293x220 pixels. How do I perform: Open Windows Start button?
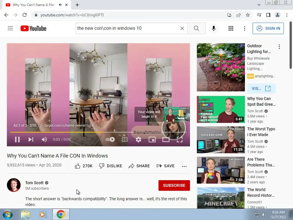coord(7,214)
